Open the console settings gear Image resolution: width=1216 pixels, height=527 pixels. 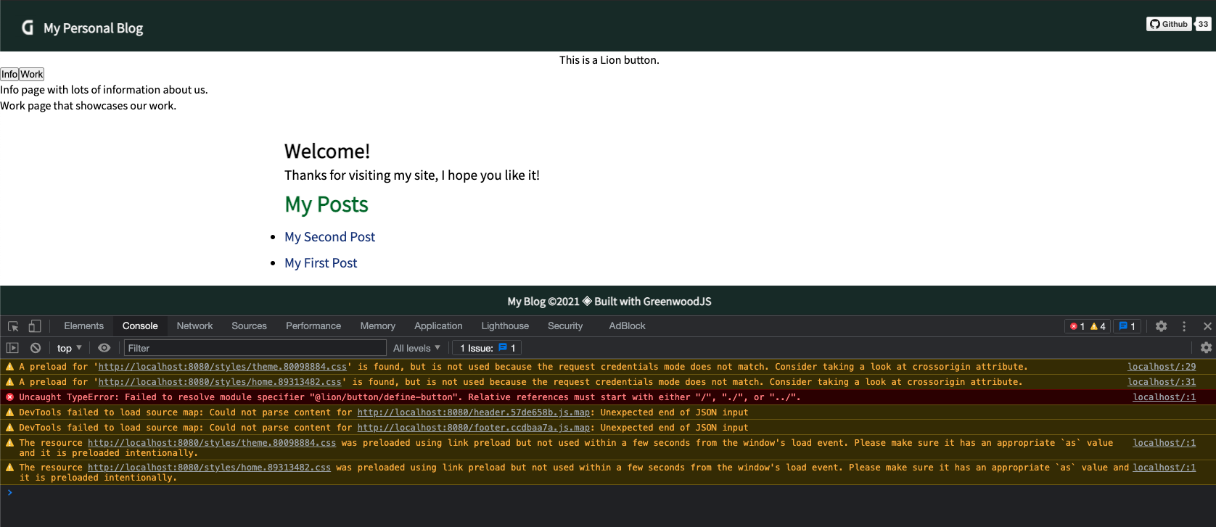[x=1206, y=348]
